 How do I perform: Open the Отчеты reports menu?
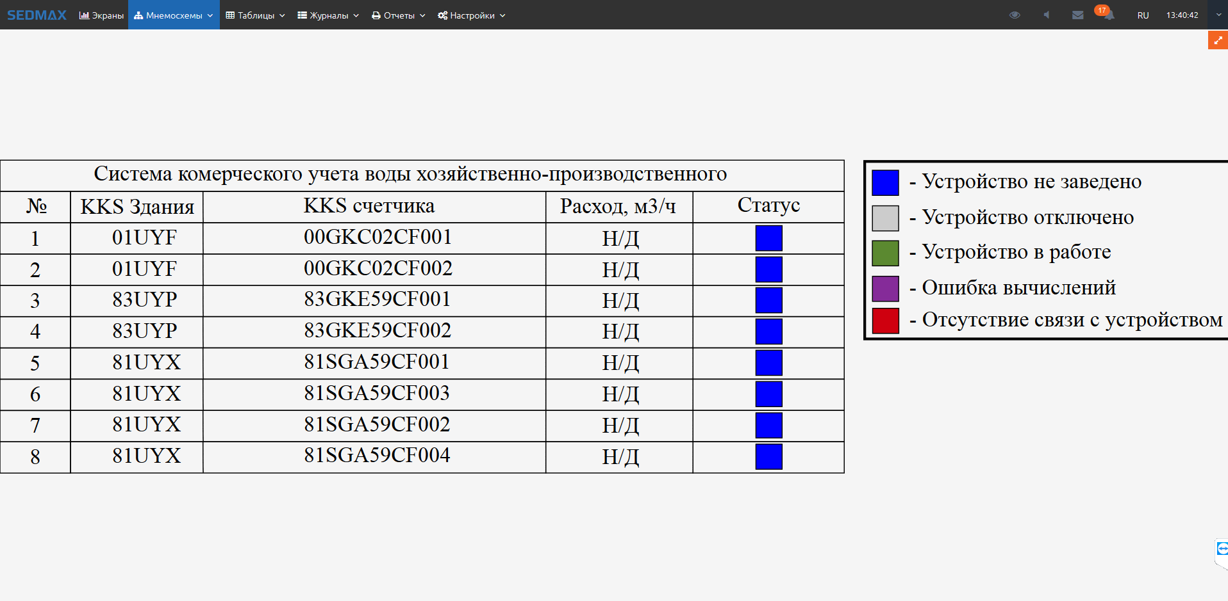coord(398,15)
